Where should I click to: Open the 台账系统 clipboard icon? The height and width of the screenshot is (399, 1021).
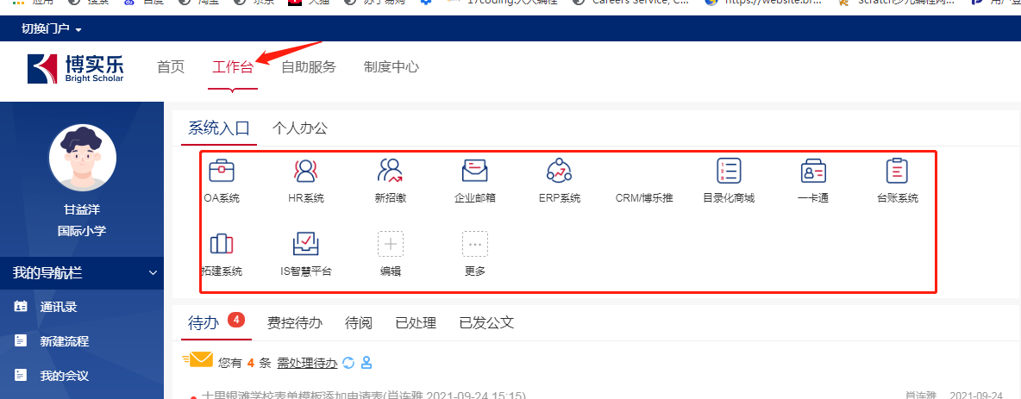(898, 171)
